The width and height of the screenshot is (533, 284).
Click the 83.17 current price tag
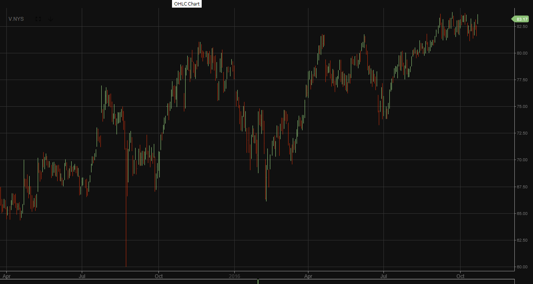(520, 19)
